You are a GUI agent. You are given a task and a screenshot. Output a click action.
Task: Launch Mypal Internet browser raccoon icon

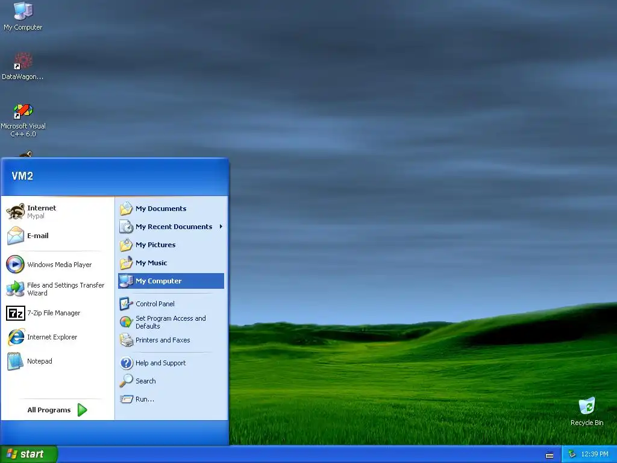click(16, 212)
